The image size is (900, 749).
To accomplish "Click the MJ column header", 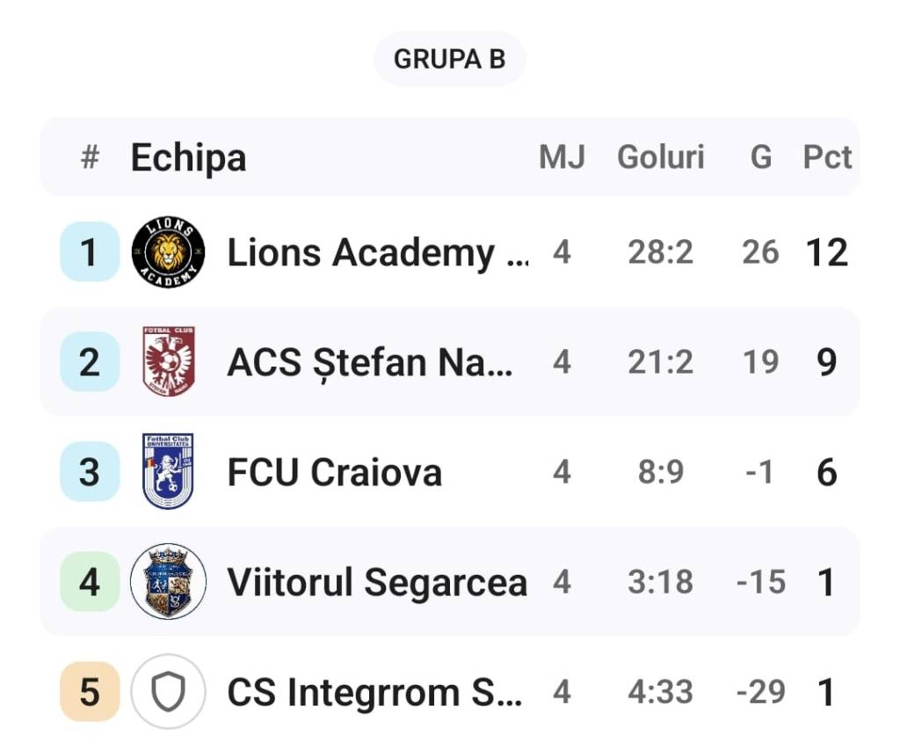I will tap(562, 156).
